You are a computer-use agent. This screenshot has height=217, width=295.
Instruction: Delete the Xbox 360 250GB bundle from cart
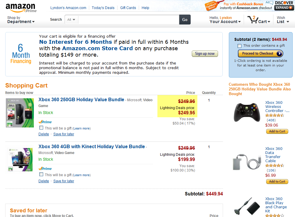44,134
